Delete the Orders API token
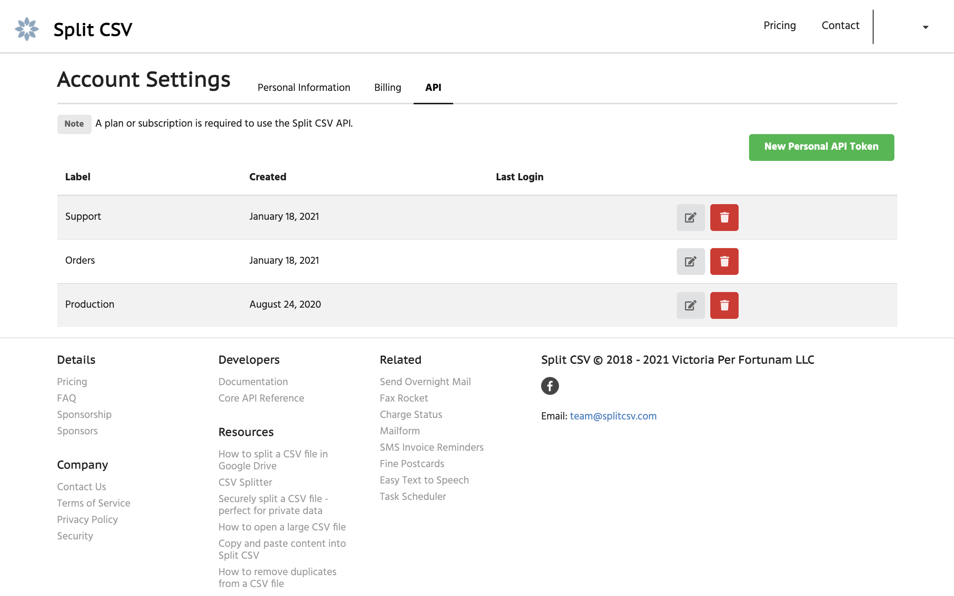 click(724, 261)
